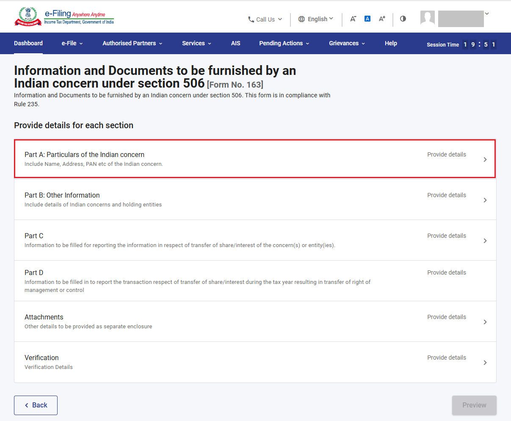Image resolution: width=511 pixels, height=421 pixels.
Task: Click the e-Filing Income Tax Department logo
Action: click(64, 17)
